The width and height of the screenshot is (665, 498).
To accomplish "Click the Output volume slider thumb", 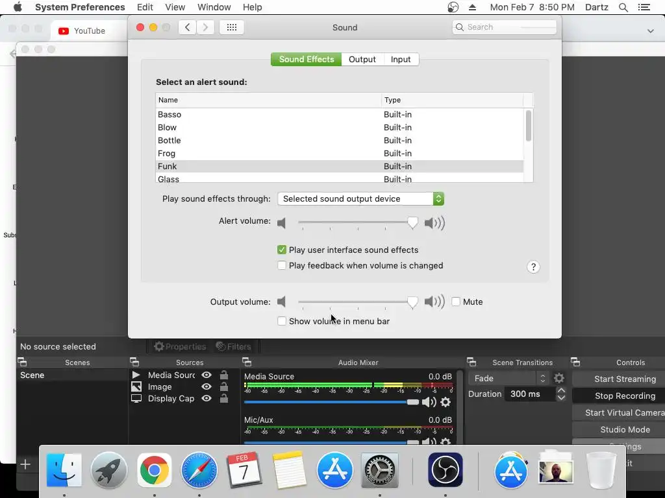I will point(412,302).
